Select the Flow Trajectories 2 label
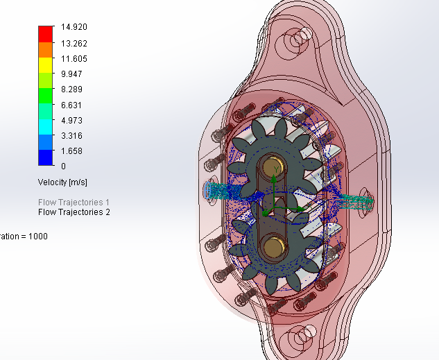Image resolution: width=439 pixels, height=360 pixels. (x=74, y=212)
